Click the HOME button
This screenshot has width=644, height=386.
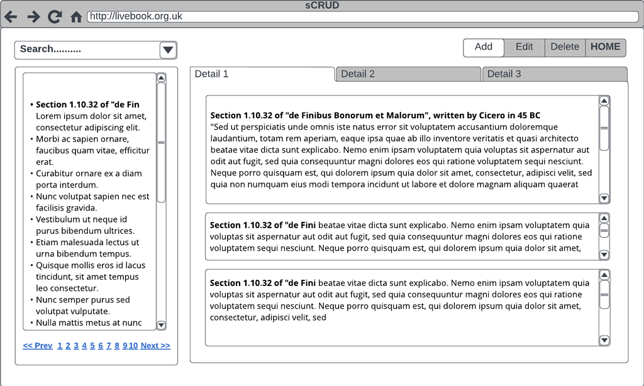click(x=605, y=47)
